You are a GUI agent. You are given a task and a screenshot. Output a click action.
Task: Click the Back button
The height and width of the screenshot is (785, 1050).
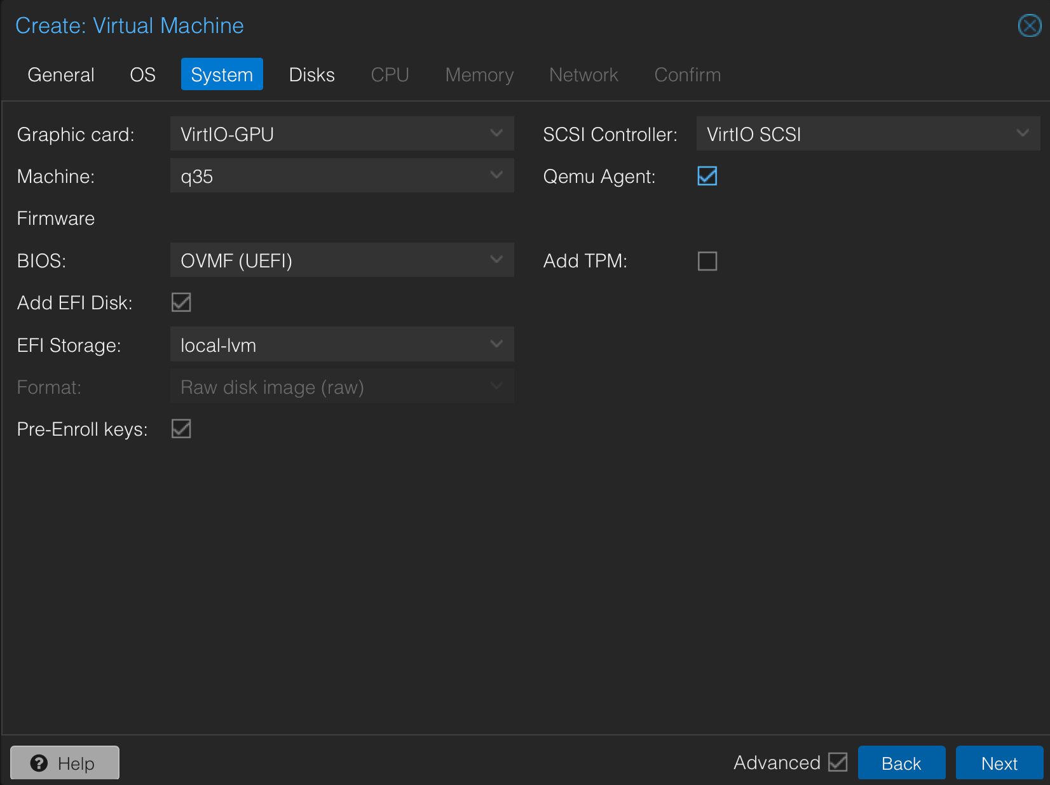tap(901, 763)
